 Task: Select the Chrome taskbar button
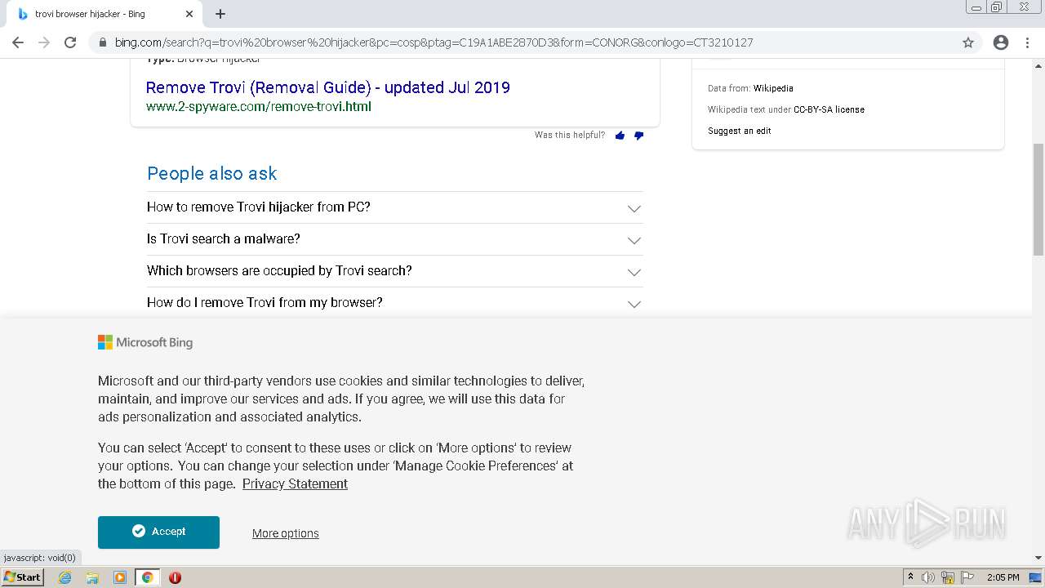pos(148,577)
